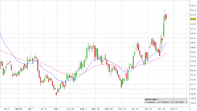The width and height of the screenshot is (197, 111).
Task: Click the 22.00 price axis label
Action: click(x=193, y=66)
